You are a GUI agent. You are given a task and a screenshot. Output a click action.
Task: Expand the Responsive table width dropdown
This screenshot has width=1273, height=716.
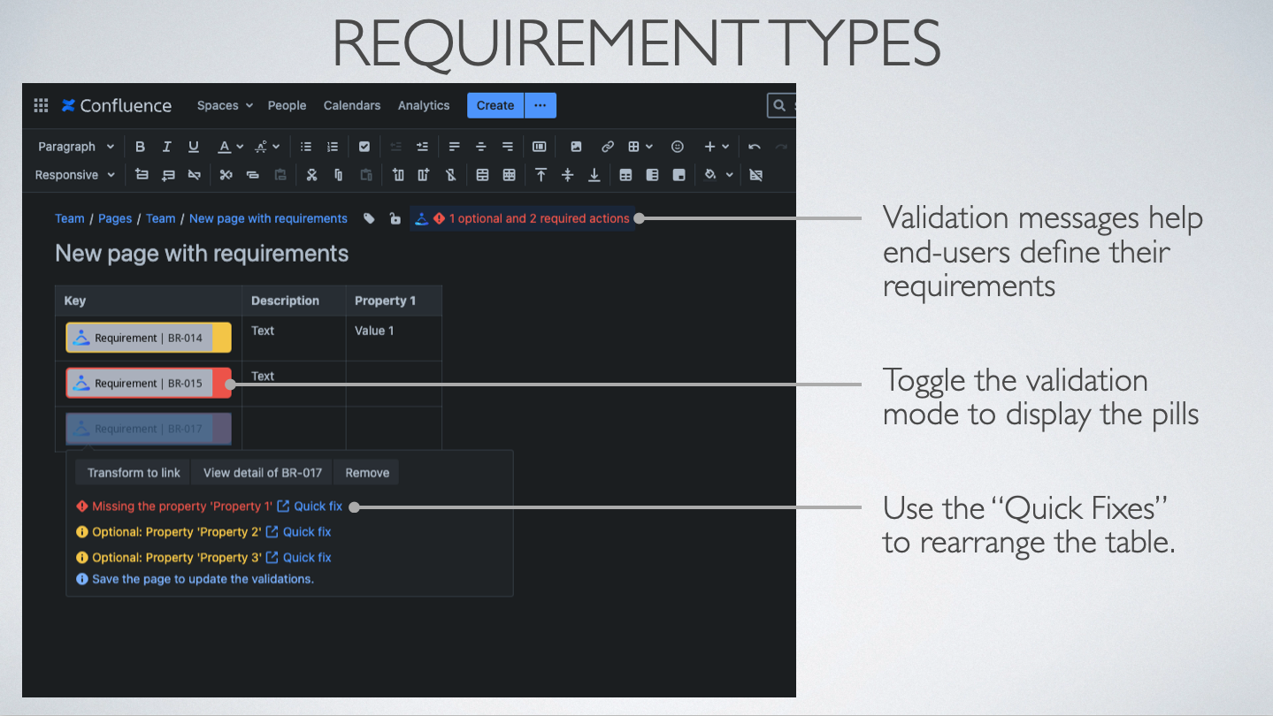[74, 175]
